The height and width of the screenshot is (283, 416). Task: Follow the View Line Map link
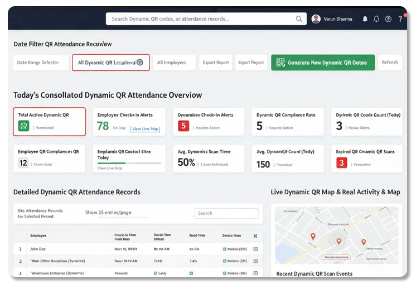point(145,128)
